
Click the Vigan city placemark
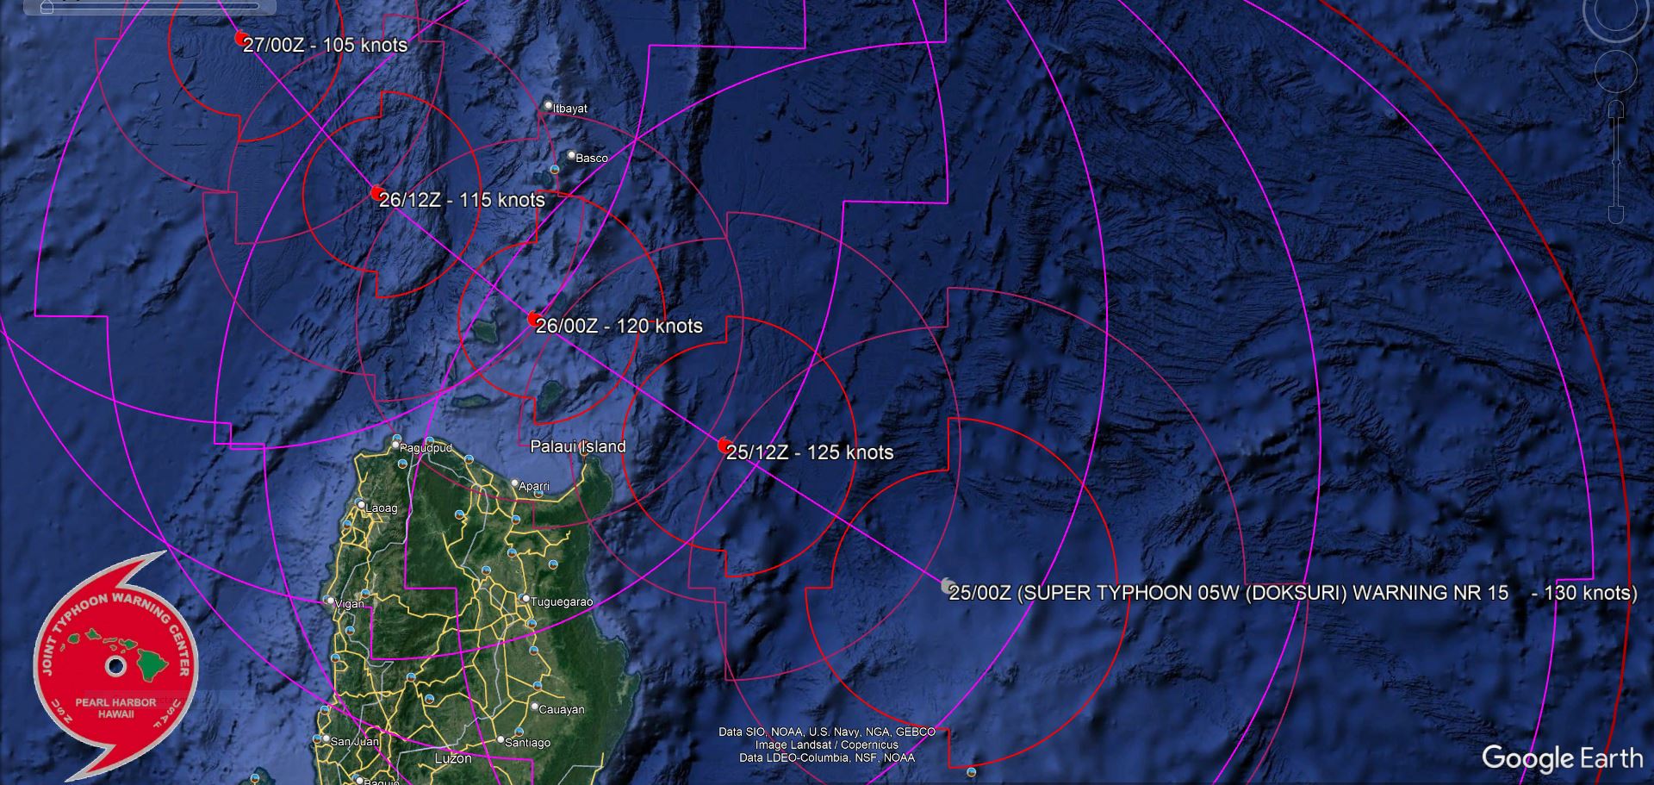pyautogui.click(x=329, y=601)
